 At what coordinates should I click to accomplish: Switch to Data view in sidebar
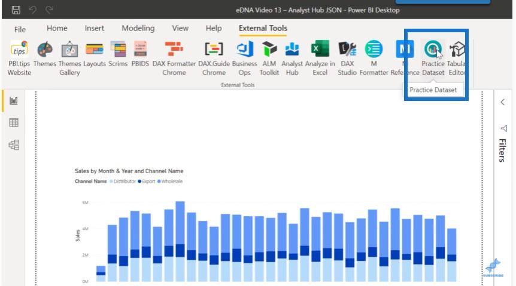pyautogui.click(x=13, y=123)
